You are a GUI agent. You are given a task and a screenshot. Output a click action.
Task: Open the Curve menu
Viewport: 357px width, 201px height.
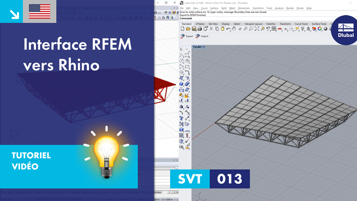(x=204, y=8)
